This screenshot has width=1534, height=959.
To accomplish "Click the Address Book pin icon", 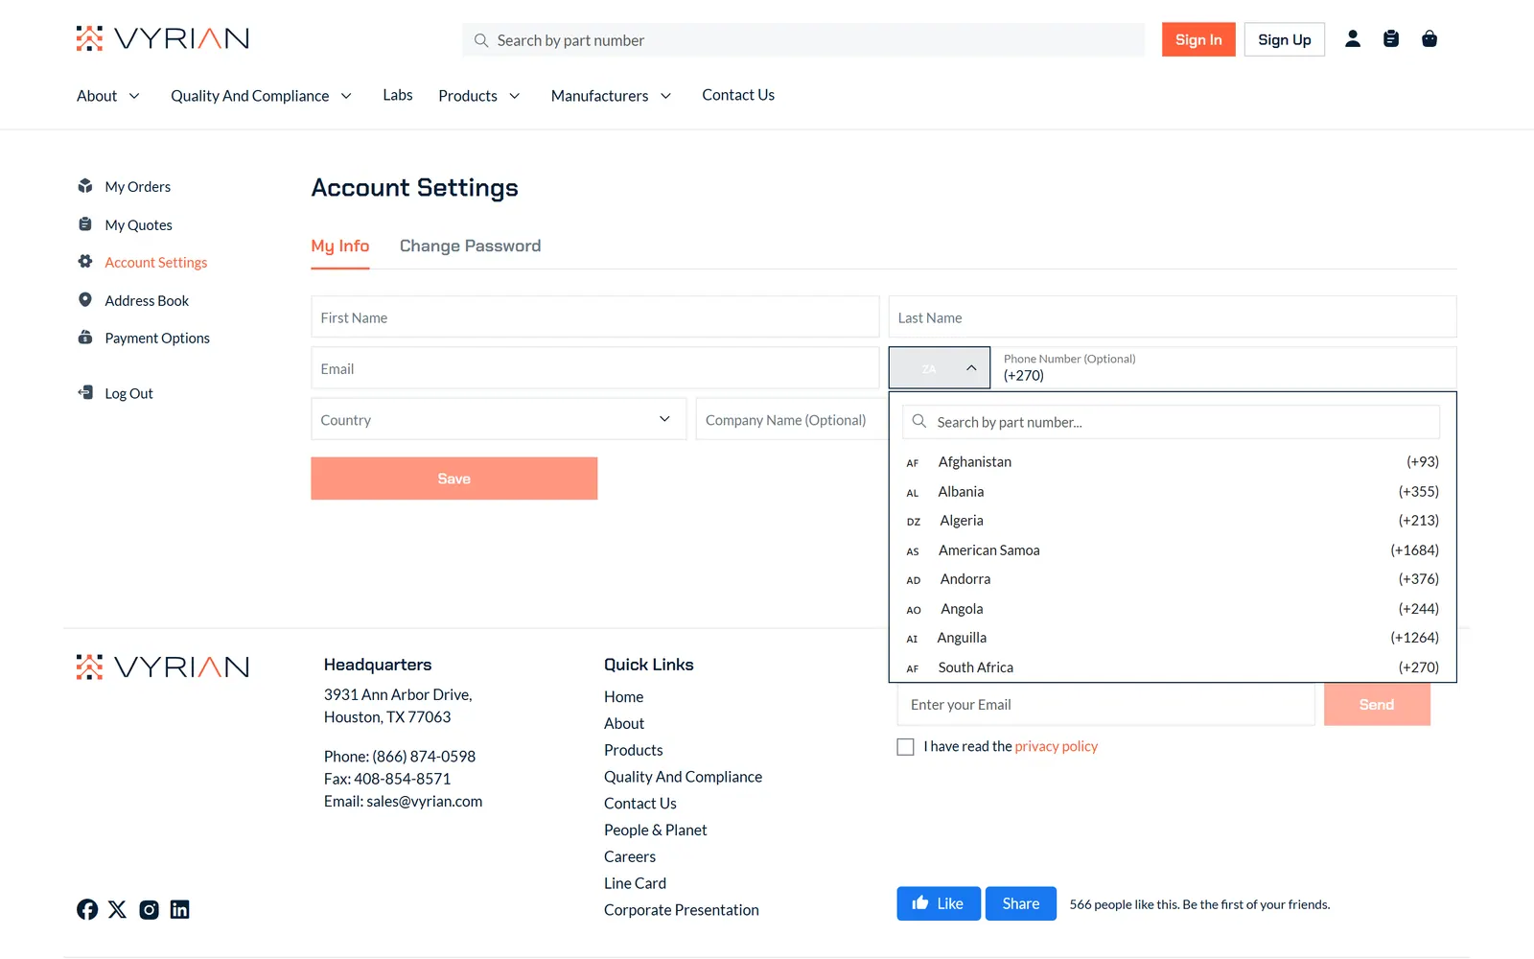I will coord(85,300).
